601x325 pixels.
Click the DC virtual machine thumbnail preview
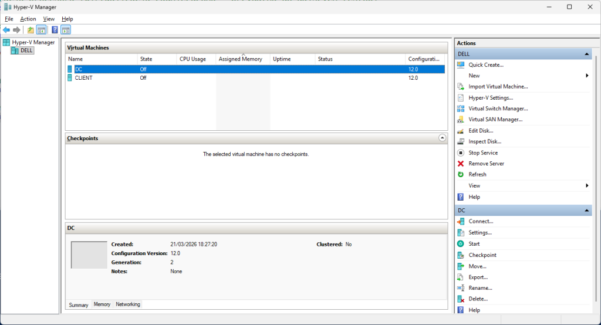[89, 255]
